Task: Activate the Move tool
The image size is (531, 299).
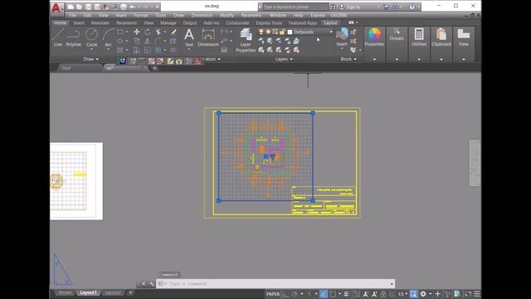Action: 136,32
